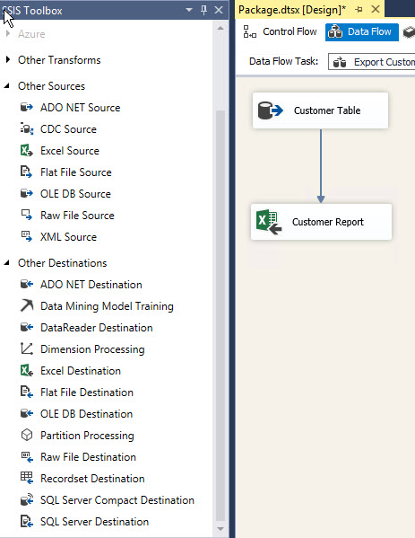Screen dimensions: 415x538
Task: Select the data path arrow between components
Action: click(321, 166)
